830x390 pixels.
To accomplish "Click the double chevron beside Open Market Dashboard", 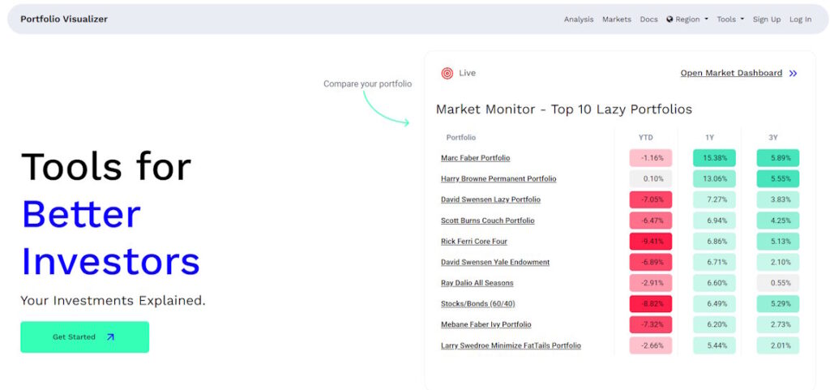I will pos(793,73).
